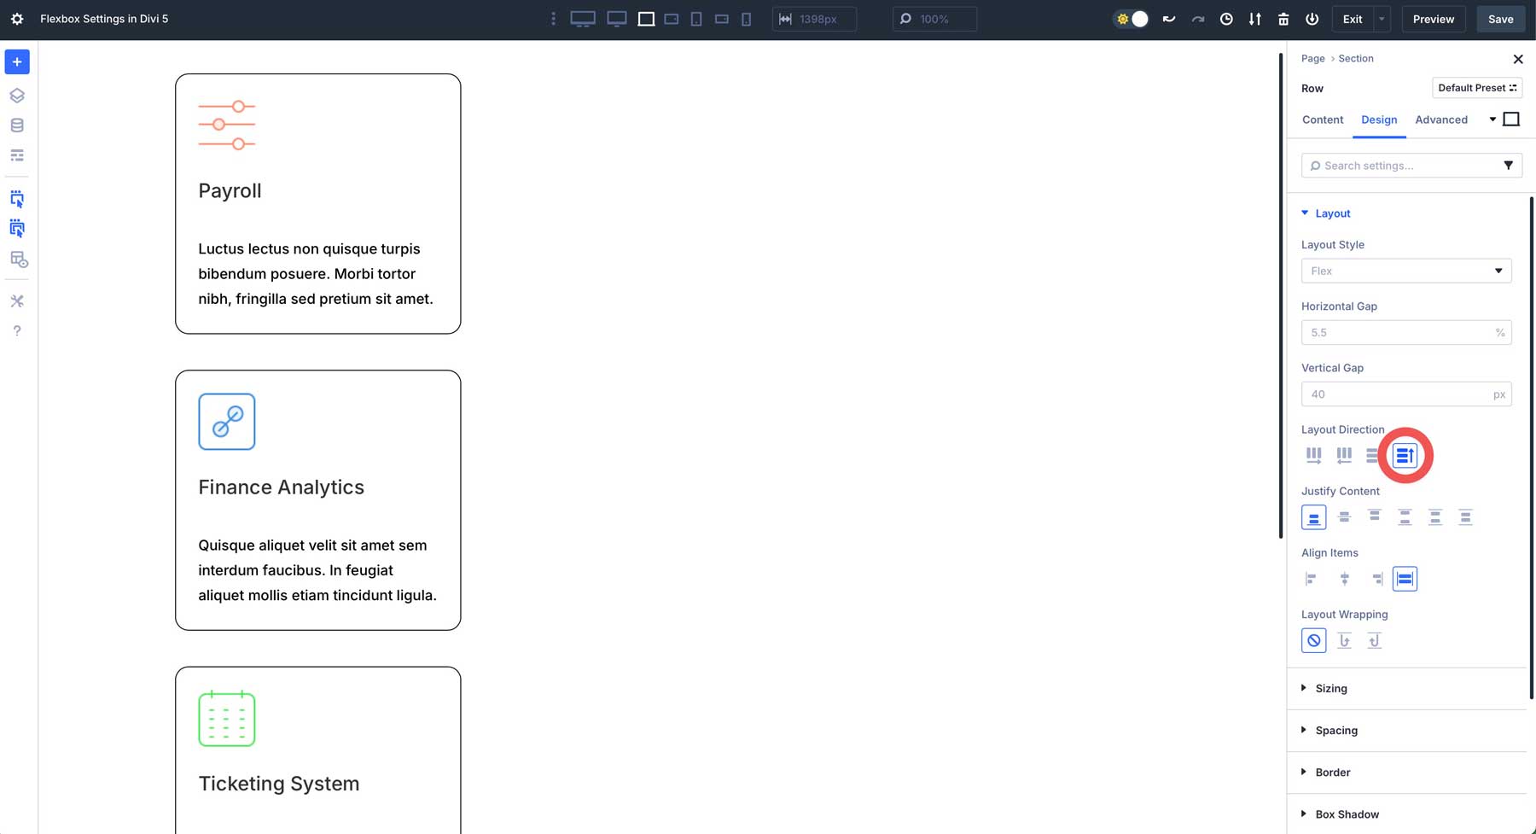This screenshot has height=834, width=1536.
Task: Switch to the Content tab
Action: pyautogui.click(x=1322, y=120)
